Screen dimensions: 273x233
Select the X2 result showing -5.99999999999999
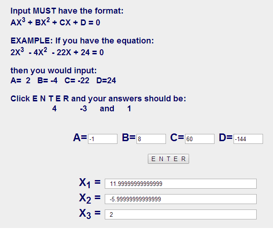tap(180, 199)
